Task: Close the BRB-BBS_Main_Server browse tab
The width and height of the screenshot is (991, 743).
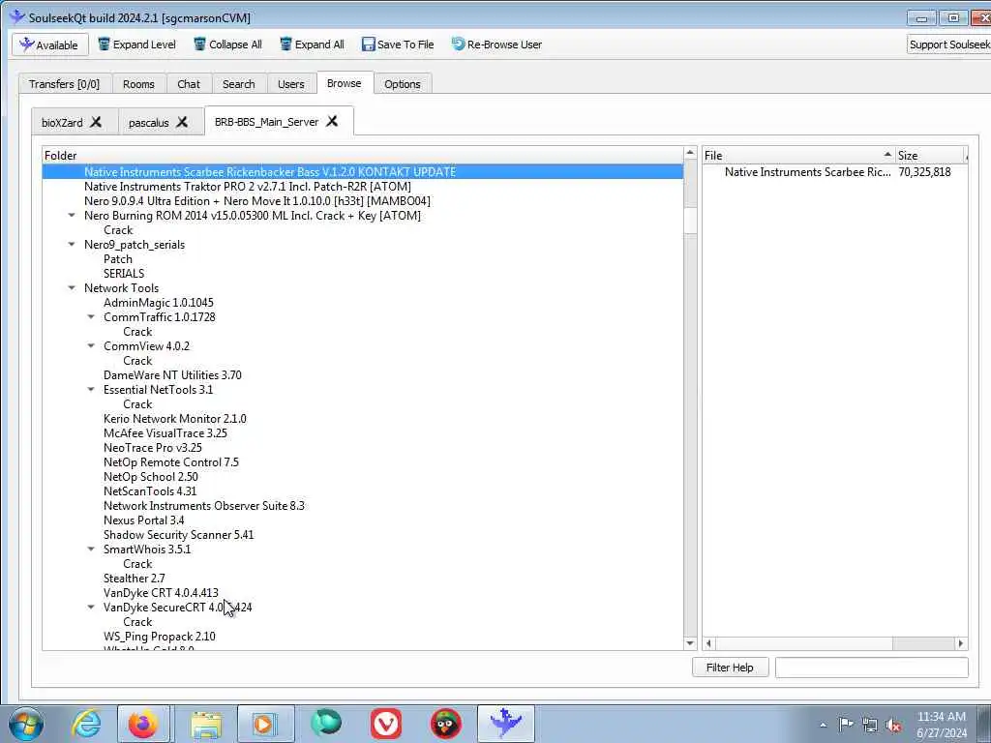Action: [x=332, y=121]
